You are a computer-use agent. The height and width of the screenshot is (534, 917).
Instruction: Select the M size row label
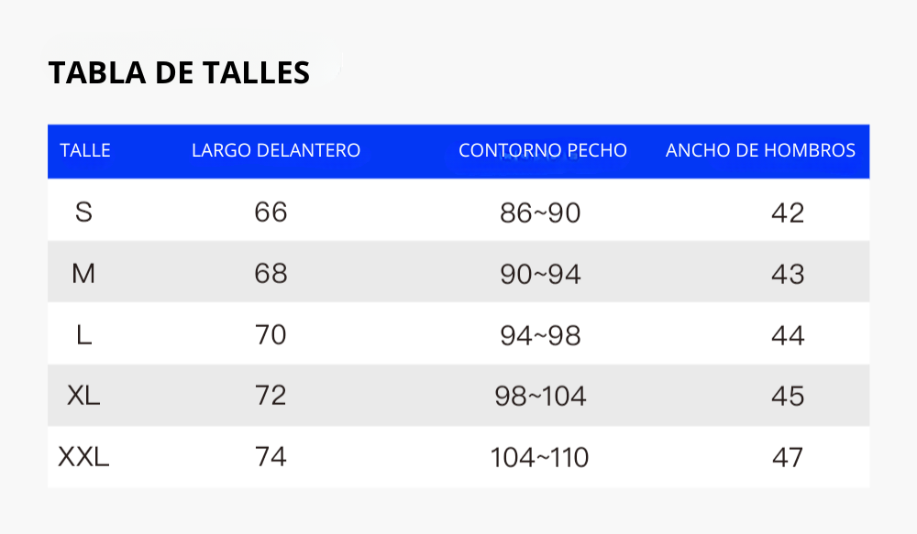coord(83,273)
